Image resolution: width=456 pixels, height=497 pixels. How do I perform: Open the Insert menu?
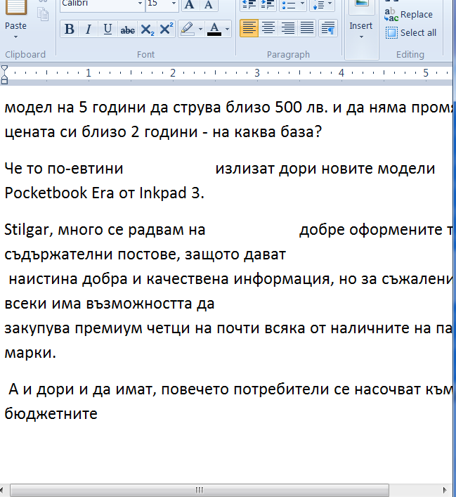pos(361,32)
